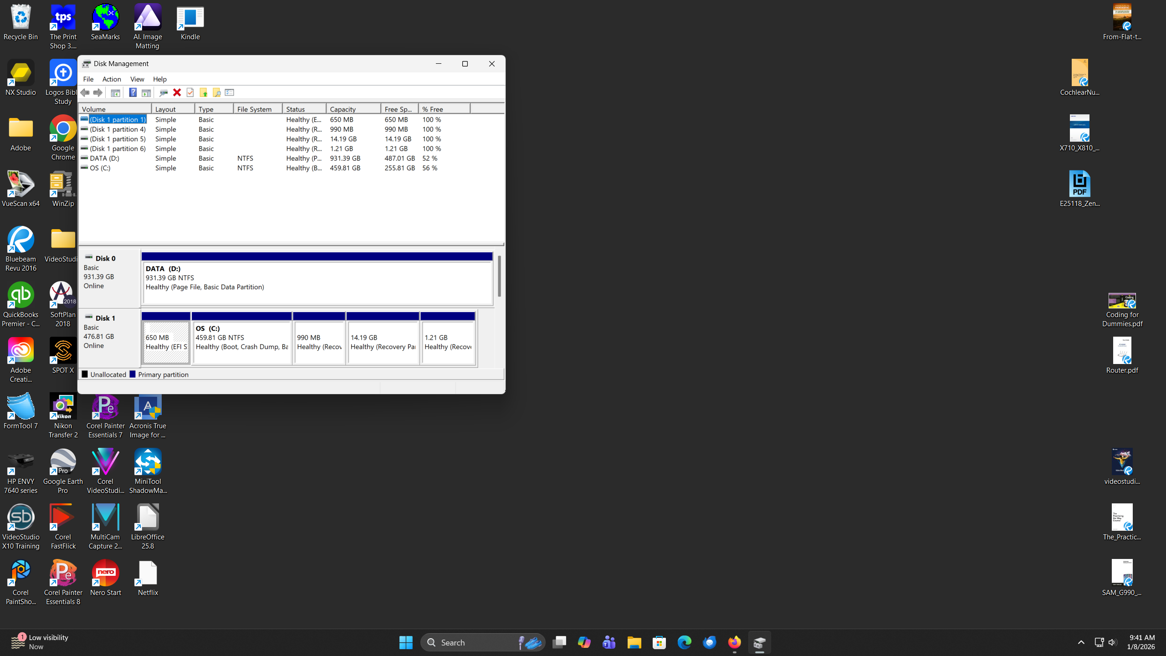Select the Disk 1 label panel
The height and width of the screenshot is (656, 1166).
coord(109,338)
